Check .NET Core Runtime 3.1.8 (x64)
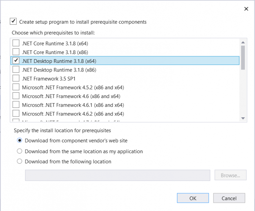The image size is (255, 211). (16, 43)
